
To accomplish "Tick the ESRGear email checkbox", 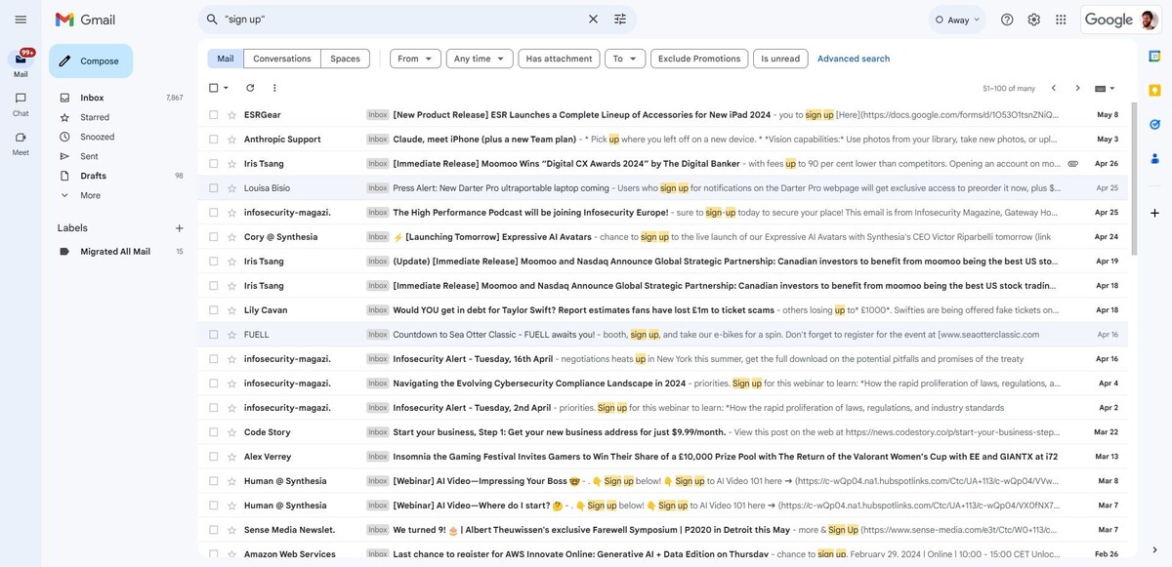I will 214,115.
